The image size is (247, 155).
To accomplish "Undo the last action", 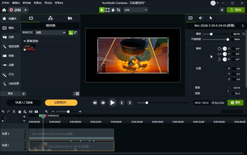I will (3, 112).
